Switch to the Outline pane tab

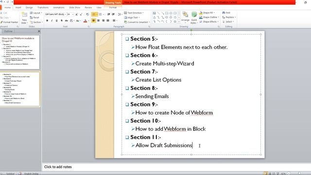pos(8,31)
